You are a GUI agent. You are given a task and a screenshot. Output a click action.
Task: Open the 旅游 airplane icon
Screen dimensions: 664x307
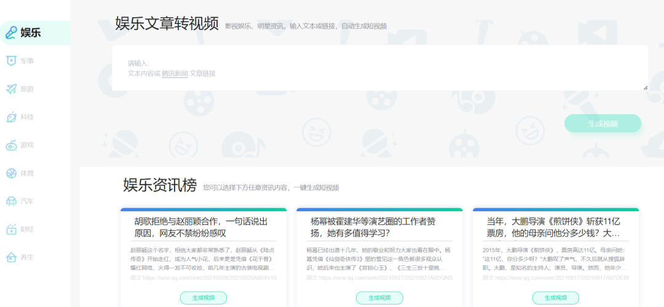click(11, 89)
